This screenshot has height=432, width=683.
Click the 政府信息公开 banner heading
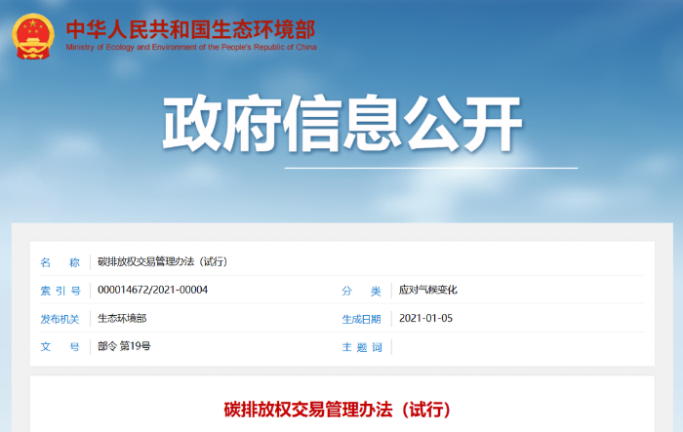pyautogui.click(x=341, y=126)
